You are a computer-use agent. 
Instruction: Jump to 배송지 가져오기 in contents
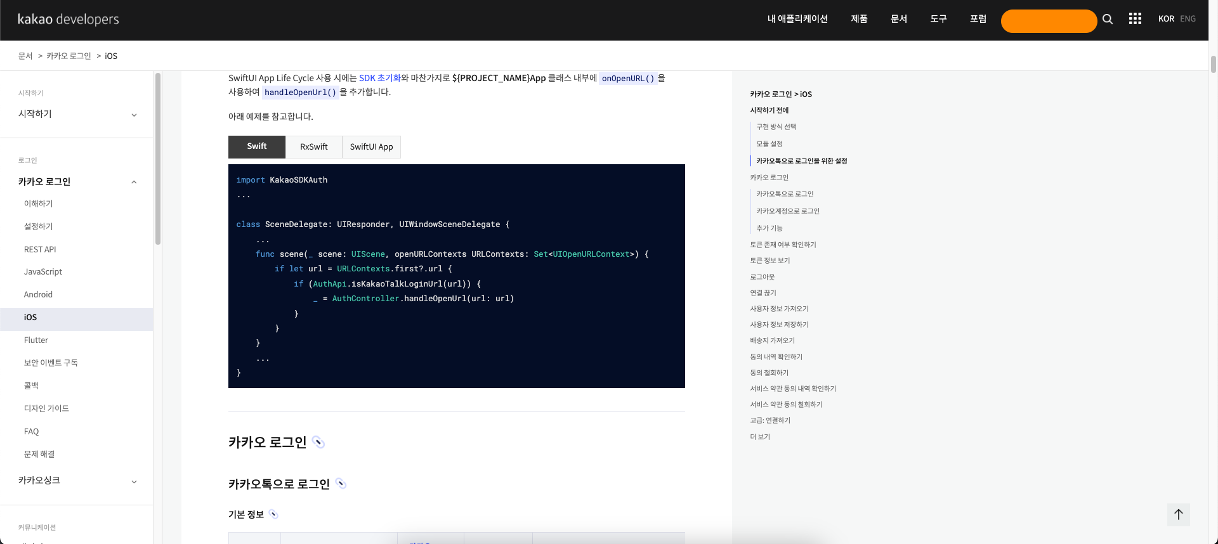773,340
